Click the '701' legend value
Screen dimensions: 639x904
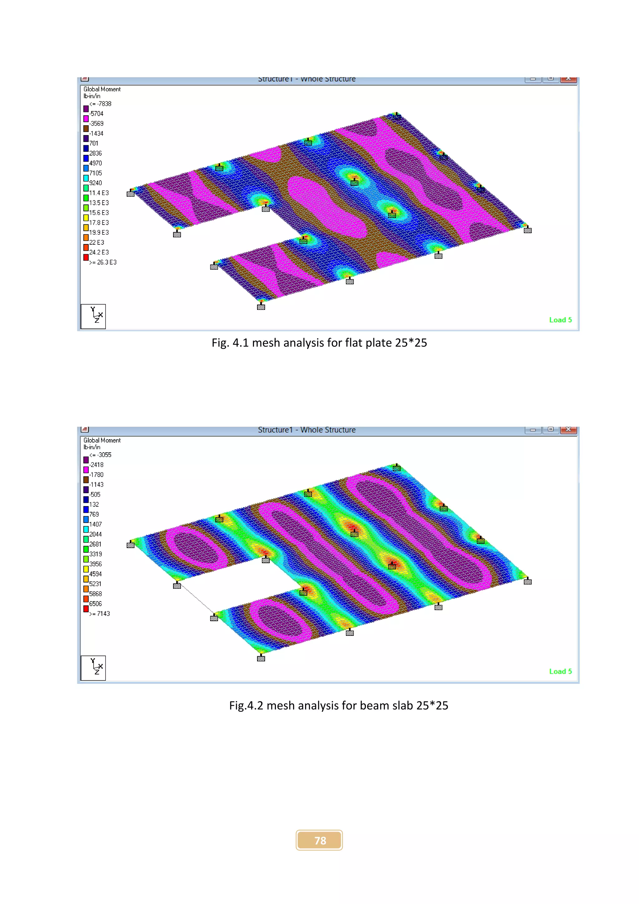click(94, 143)
